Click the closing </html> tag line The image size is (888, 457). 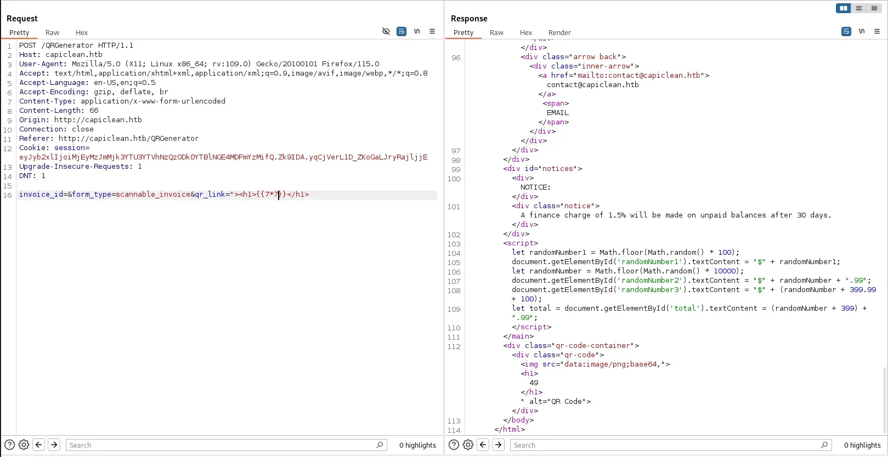click(x=510, y=430)
